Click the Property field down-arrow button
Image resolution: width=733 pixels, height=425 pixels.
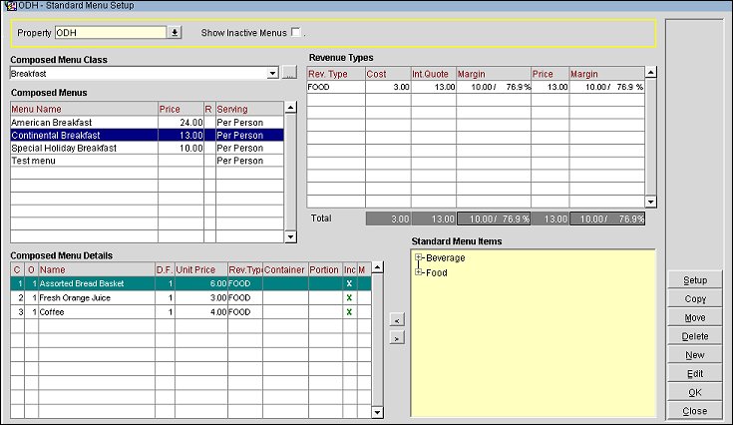(x=175, y=33)
